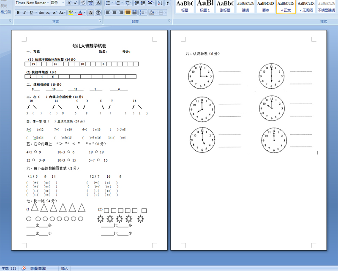Click the Bullets list icon

coord(108,3)
